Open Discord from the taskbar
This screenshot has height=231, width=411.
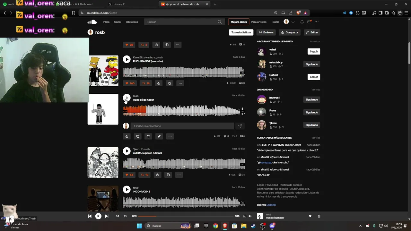[x=272, y=226]
